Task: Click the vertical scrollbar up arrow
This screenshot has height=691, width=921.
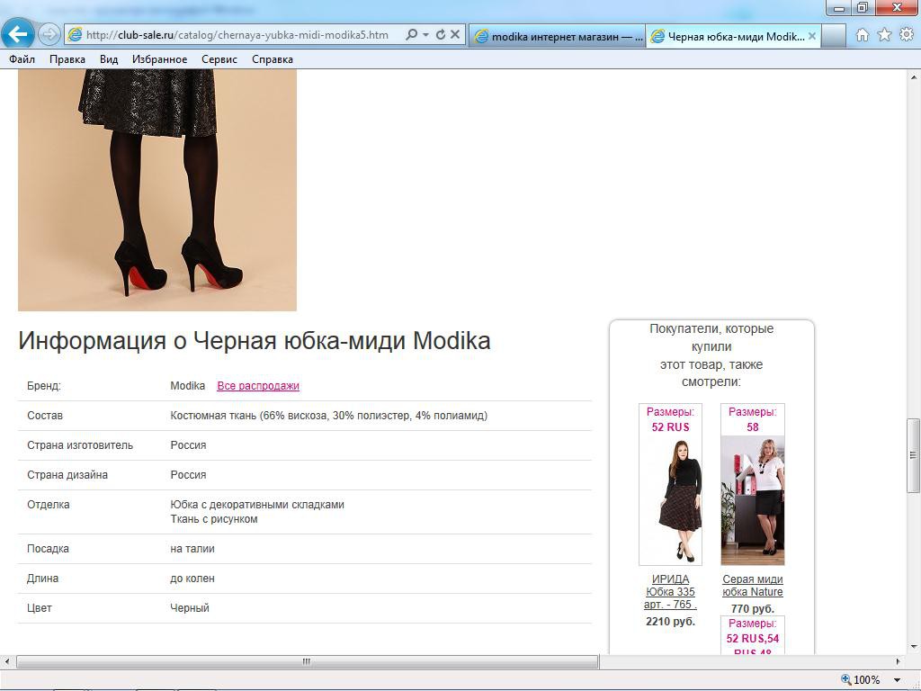Action: [914, 77]
